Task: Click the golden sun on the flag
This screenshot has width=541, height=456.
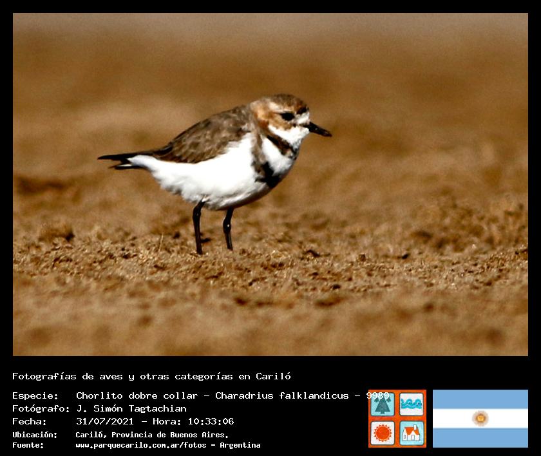Action: tap(480, 419)
